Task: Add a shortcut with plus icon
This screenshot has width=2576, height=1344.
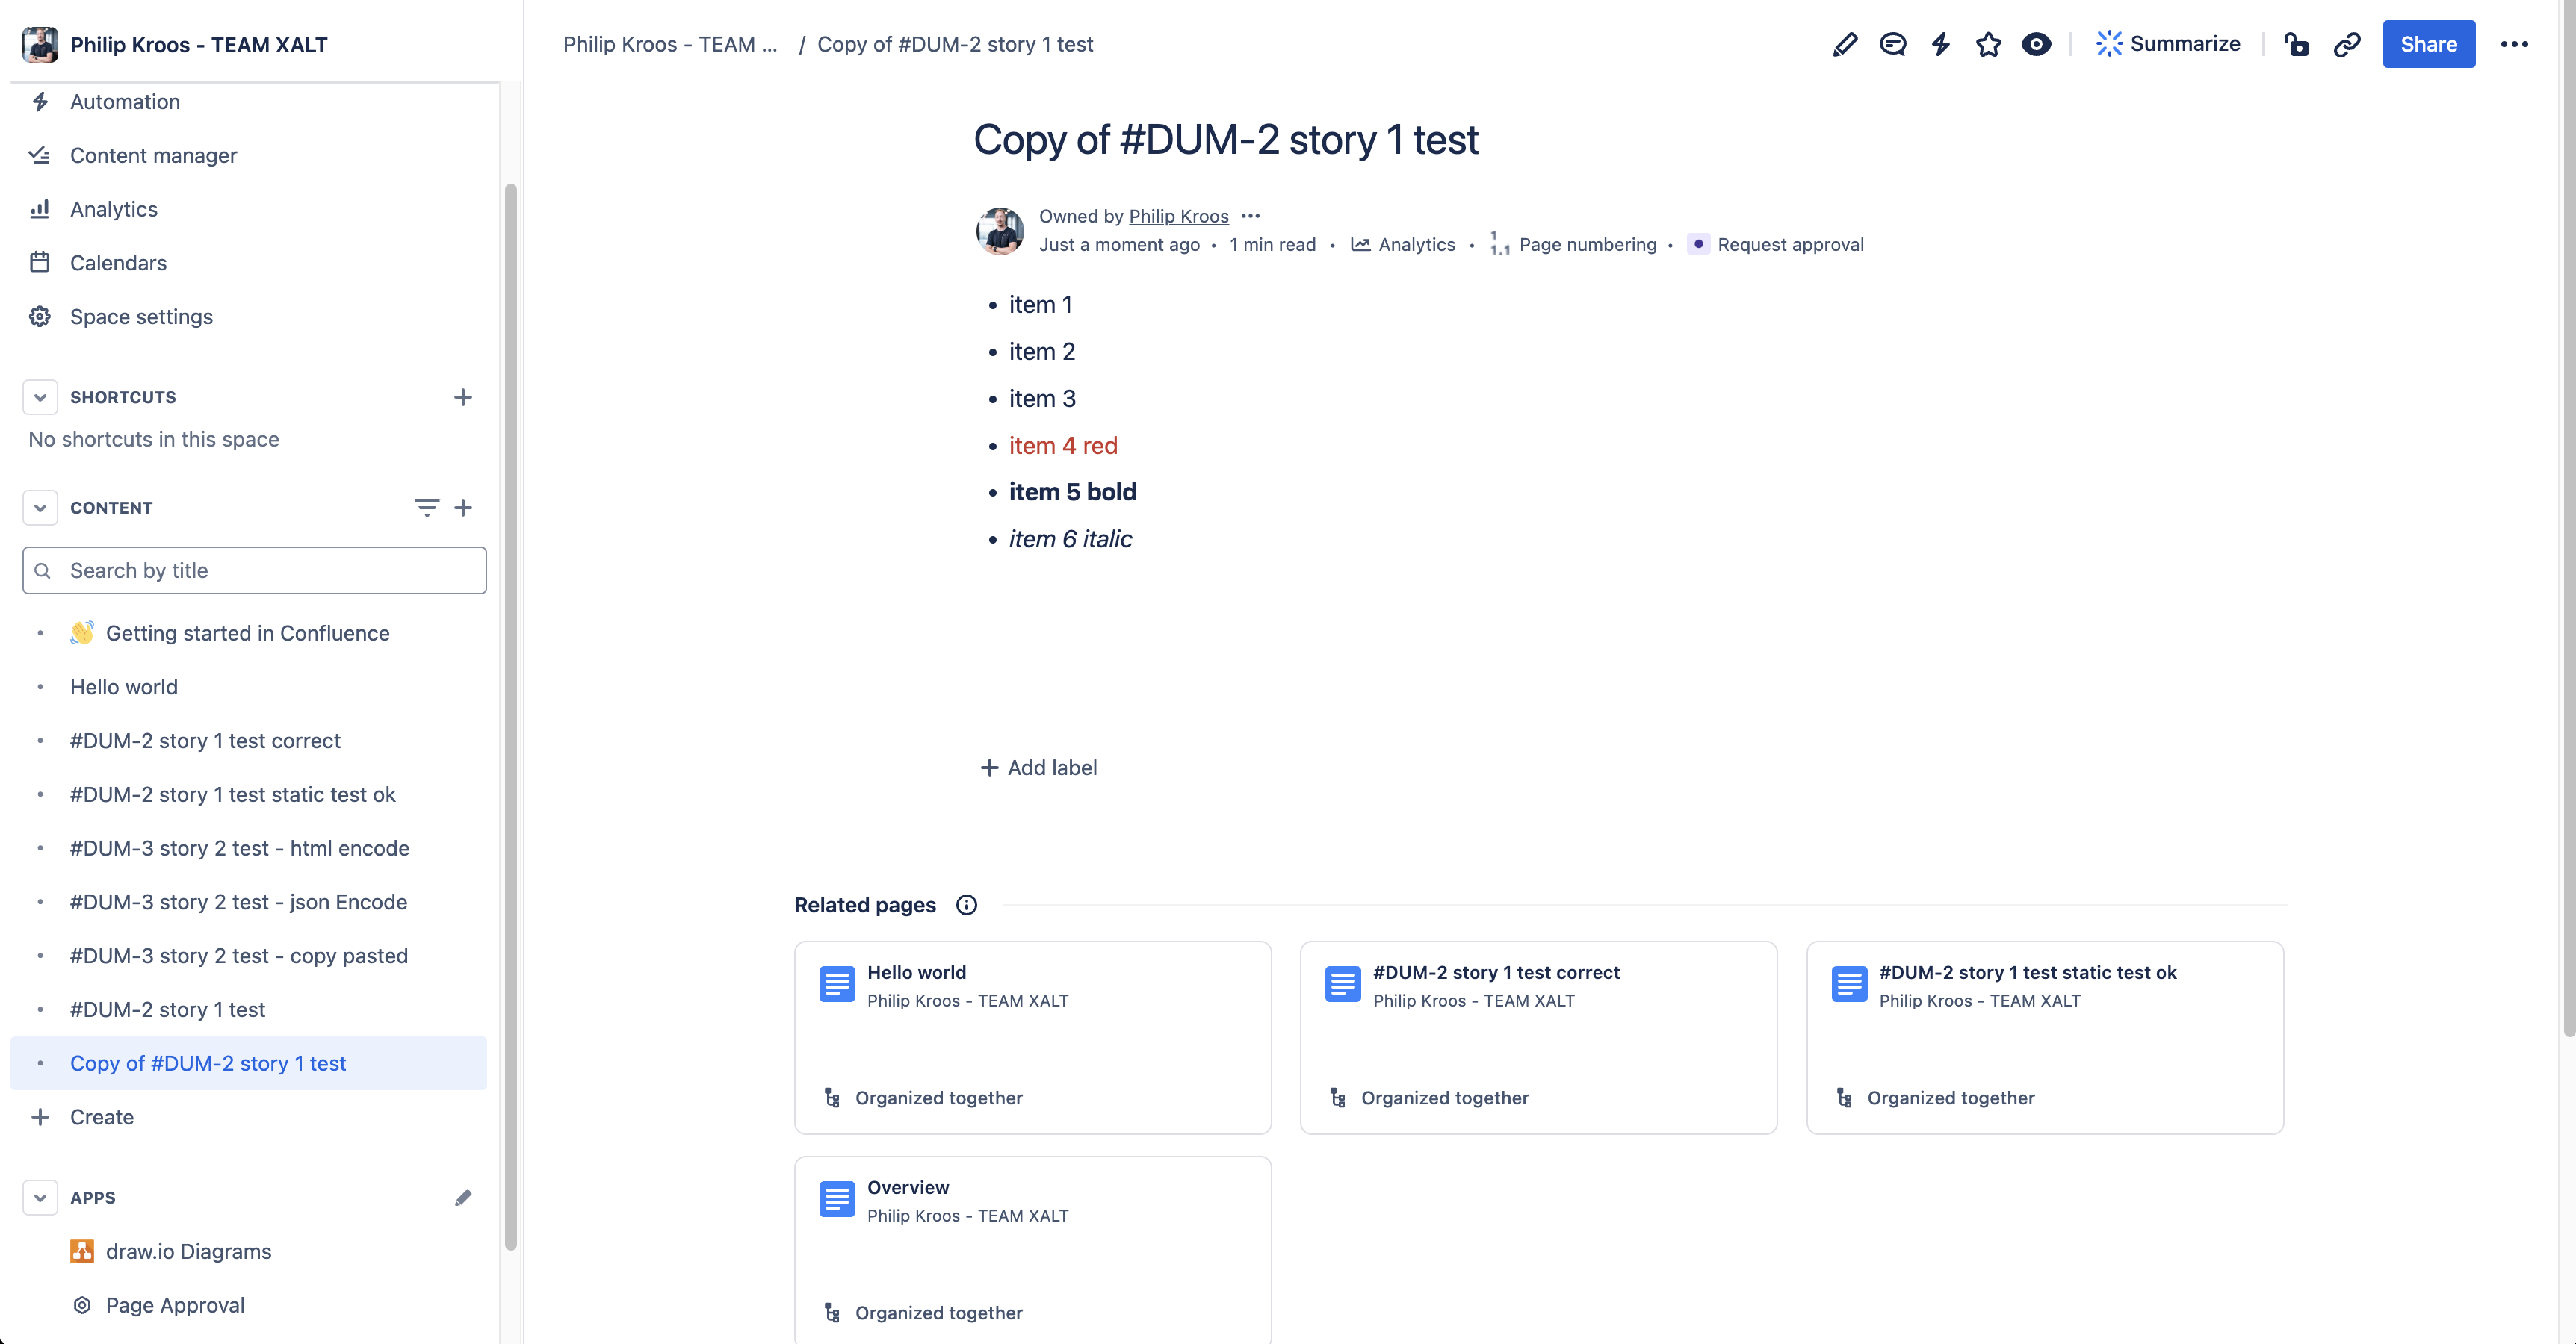Action: click(x=463, y=396)
